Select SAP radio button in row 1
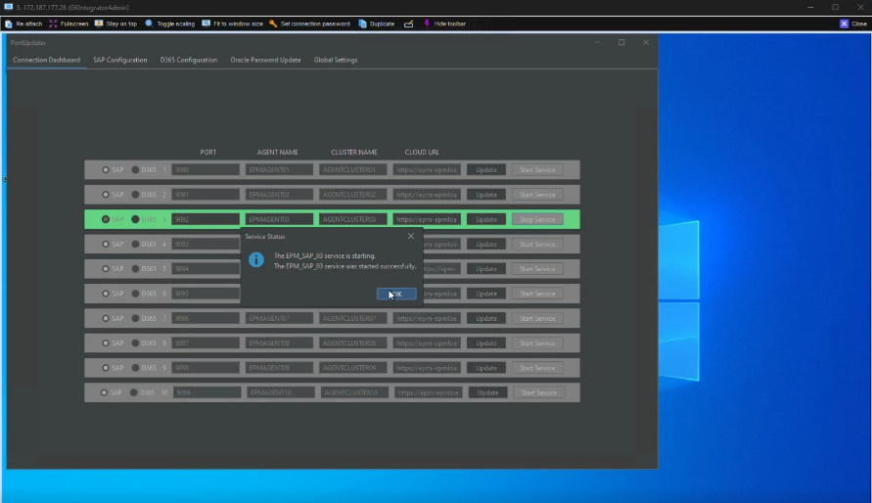 point(106,170)
